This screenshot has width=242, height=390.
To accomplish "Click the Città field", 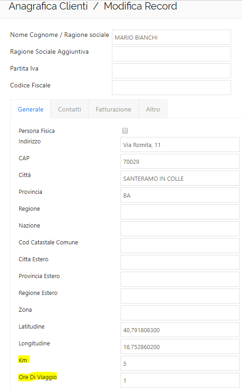I will (180, 178).
